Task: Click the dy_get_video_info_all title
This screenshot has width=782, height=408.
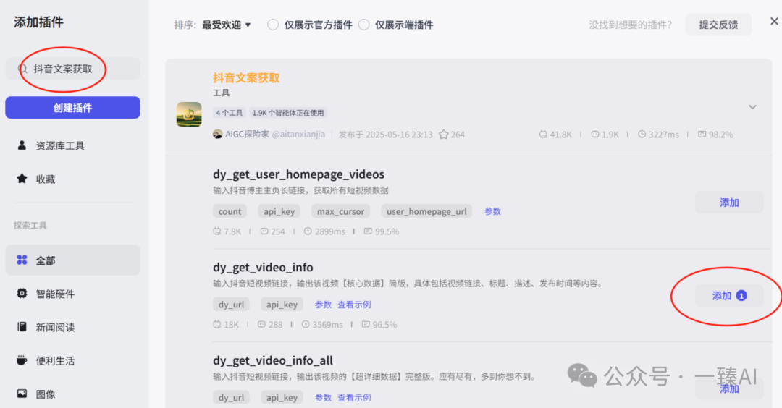Action: pyautogui.click(x=273, y=360)
